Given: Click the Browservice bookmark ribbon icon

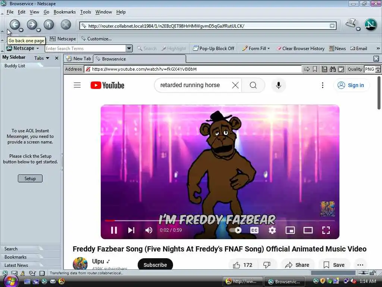Looking at the screenshot, I should tap(315, 69).
